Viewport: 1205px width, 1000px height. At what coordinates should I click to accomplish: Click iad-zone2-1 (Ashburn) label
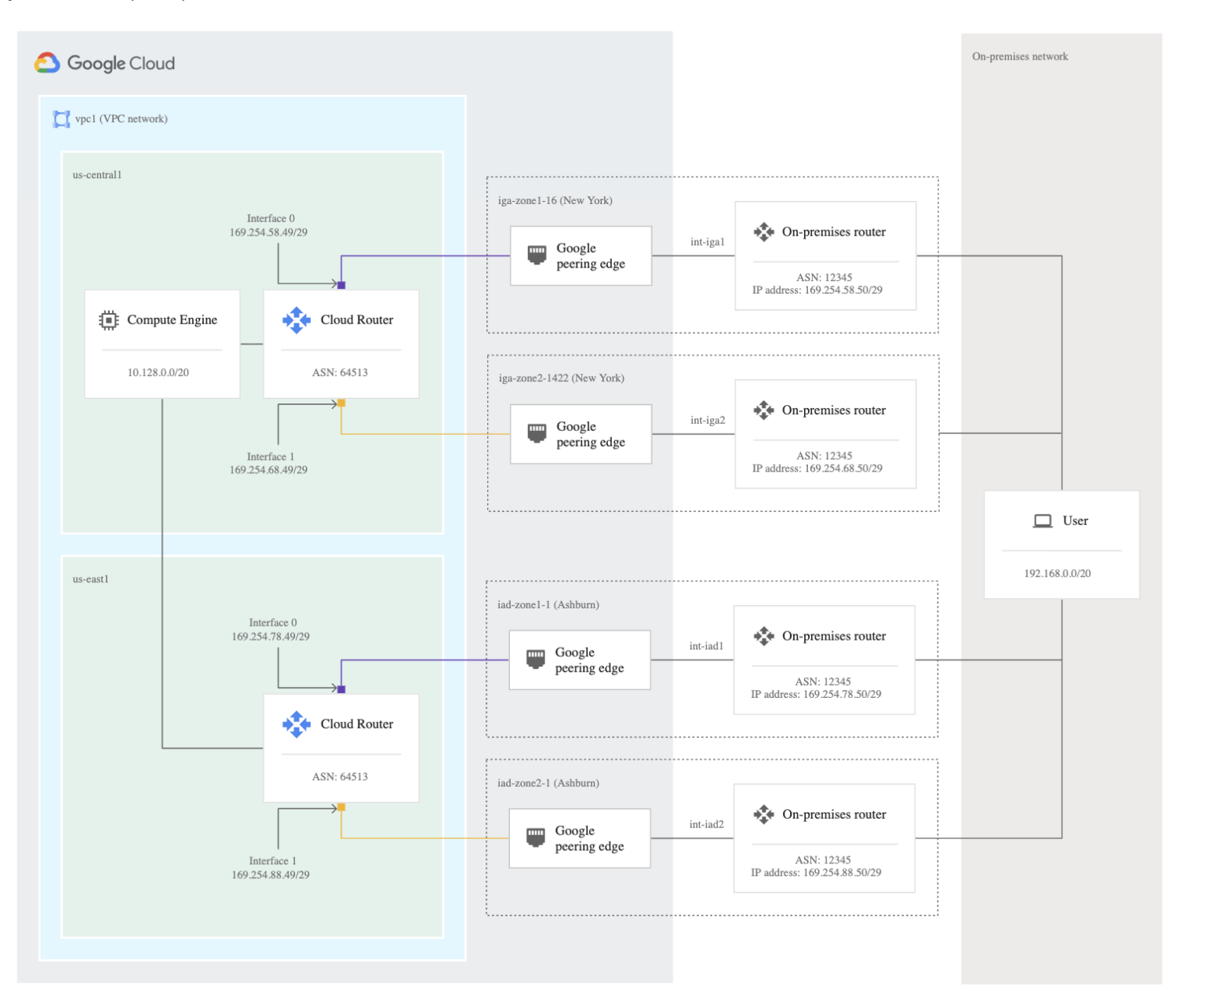coord(548,783)
